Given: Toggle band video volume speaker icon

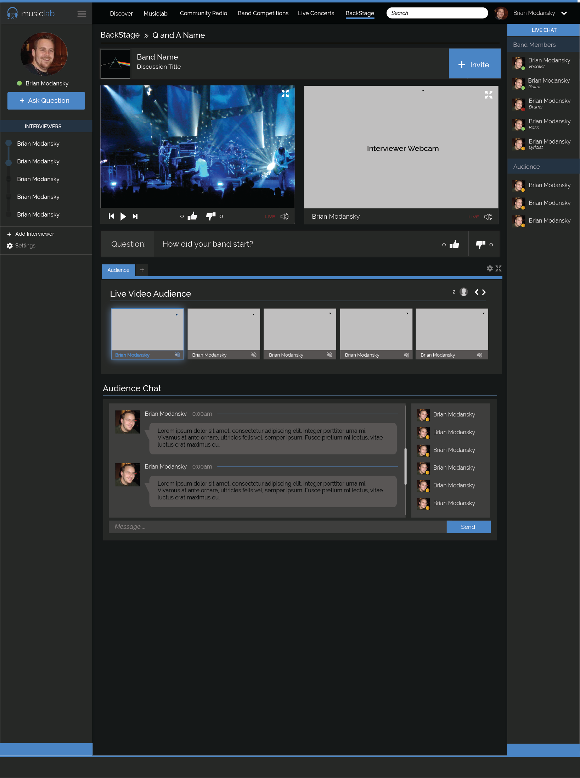Looking at the screenshot, I should tap(285, 217).
